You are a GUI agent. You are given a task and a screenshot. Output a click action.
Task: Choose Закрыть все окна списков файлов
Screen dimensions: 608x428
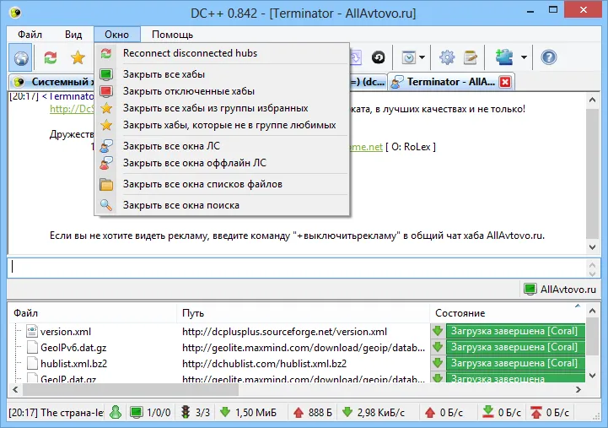point(222,184)
